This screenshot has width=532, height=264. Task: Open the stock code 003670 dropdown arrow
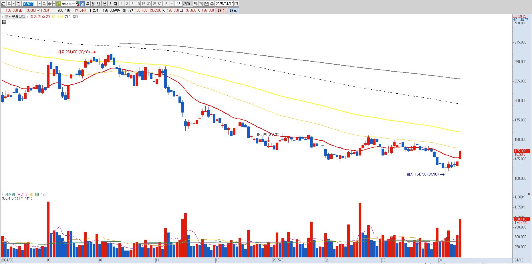[x=40, y=4]
